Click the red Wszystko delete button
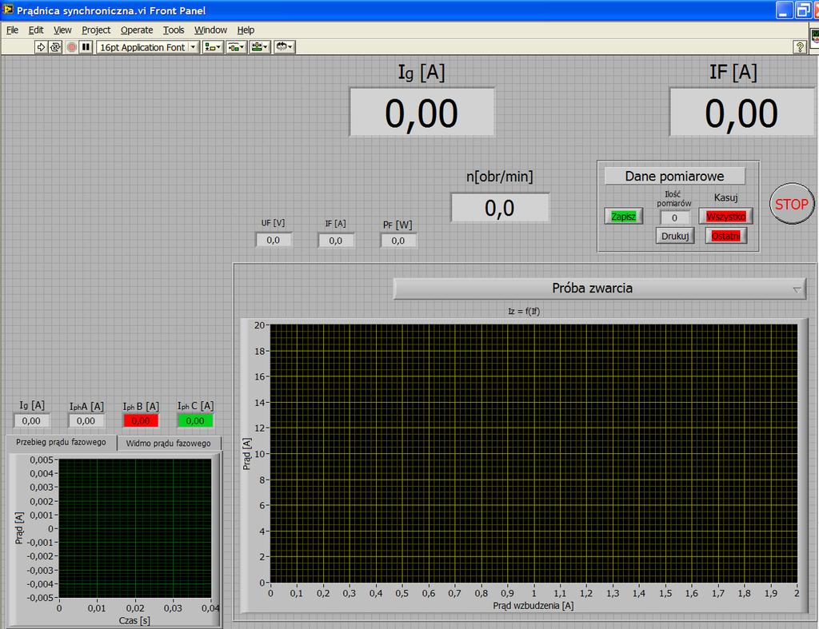This screenshot has height=629, width=819. [x=726, y=216]
